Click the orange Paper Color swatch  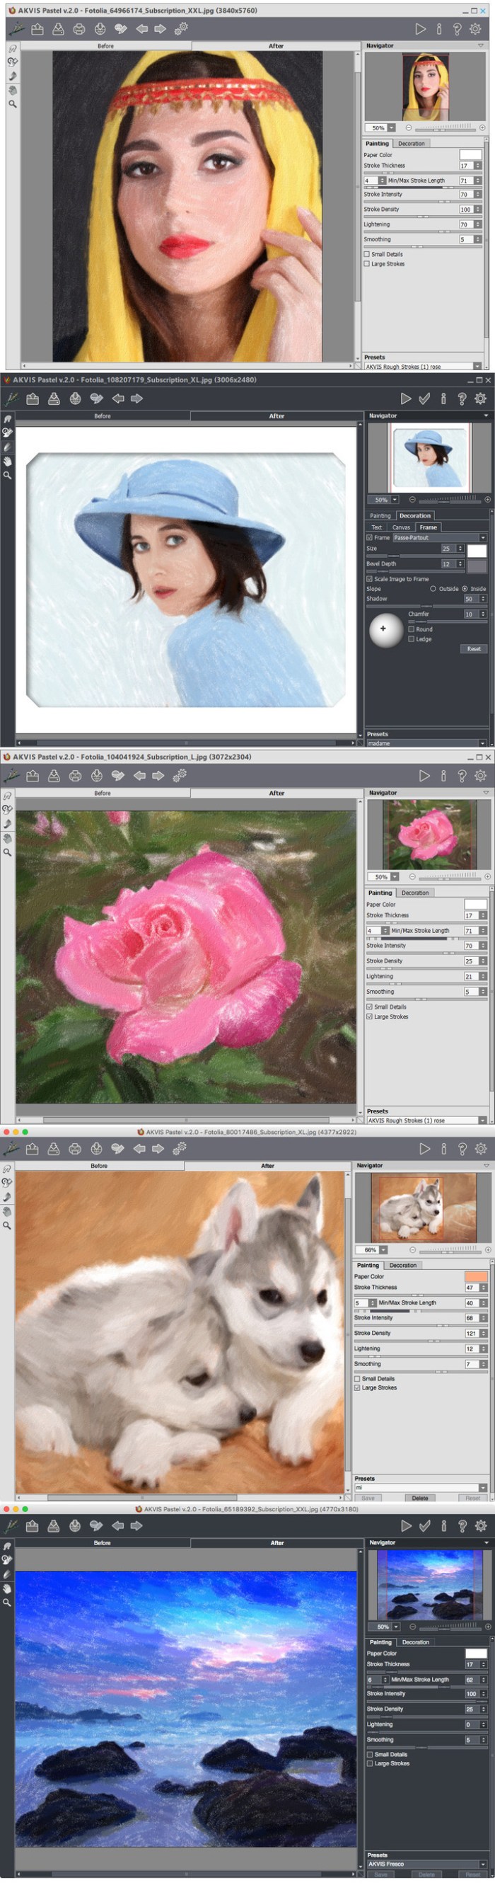475,1276
